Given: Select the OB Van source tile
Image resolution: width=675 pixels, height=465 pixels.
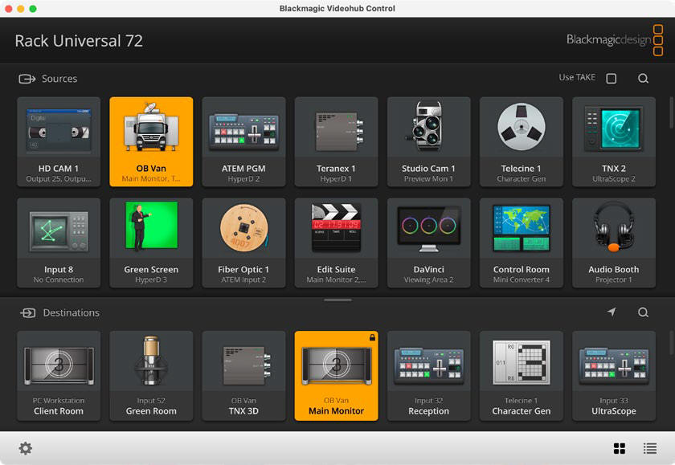Looking at the screenshot, I should 151,141.
